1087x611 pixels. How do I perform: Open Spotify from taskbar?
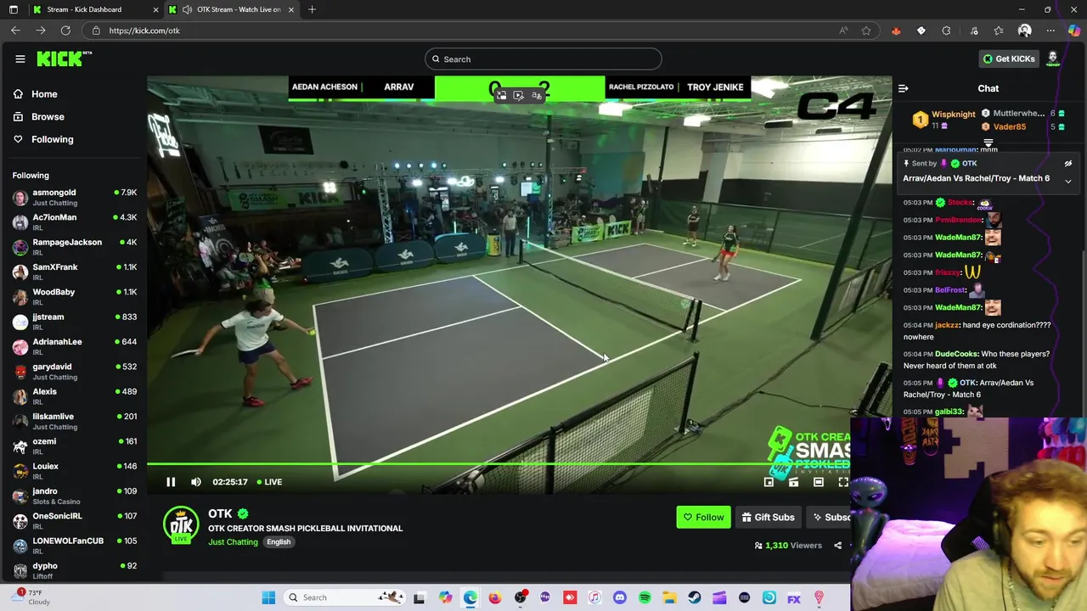pyautogui.click(x=645, y=597)
